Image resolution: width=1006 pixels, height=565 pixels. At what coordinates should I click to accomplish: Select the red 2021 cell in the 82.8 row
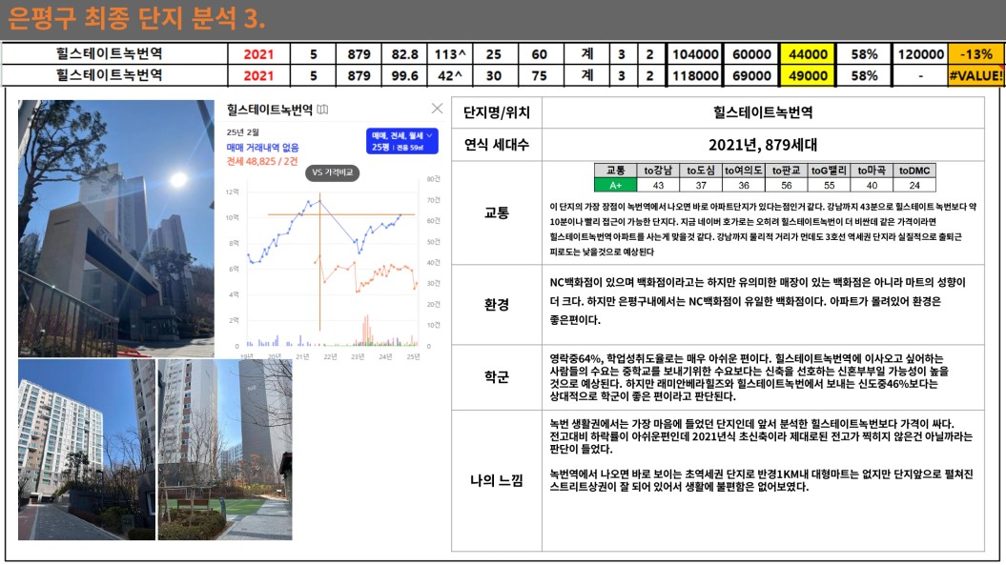click(258, 54)
